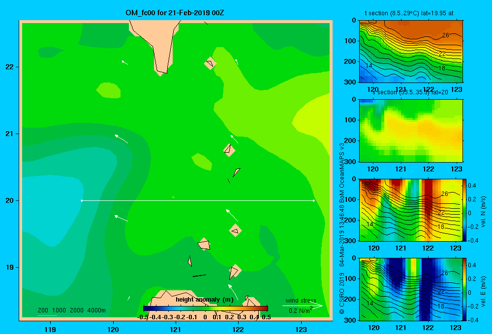The height and width of the screenshot is (334, 492).
Task: Click the 'wind stress' legend label
Action: pyautogui.click(x=301, y=300)
